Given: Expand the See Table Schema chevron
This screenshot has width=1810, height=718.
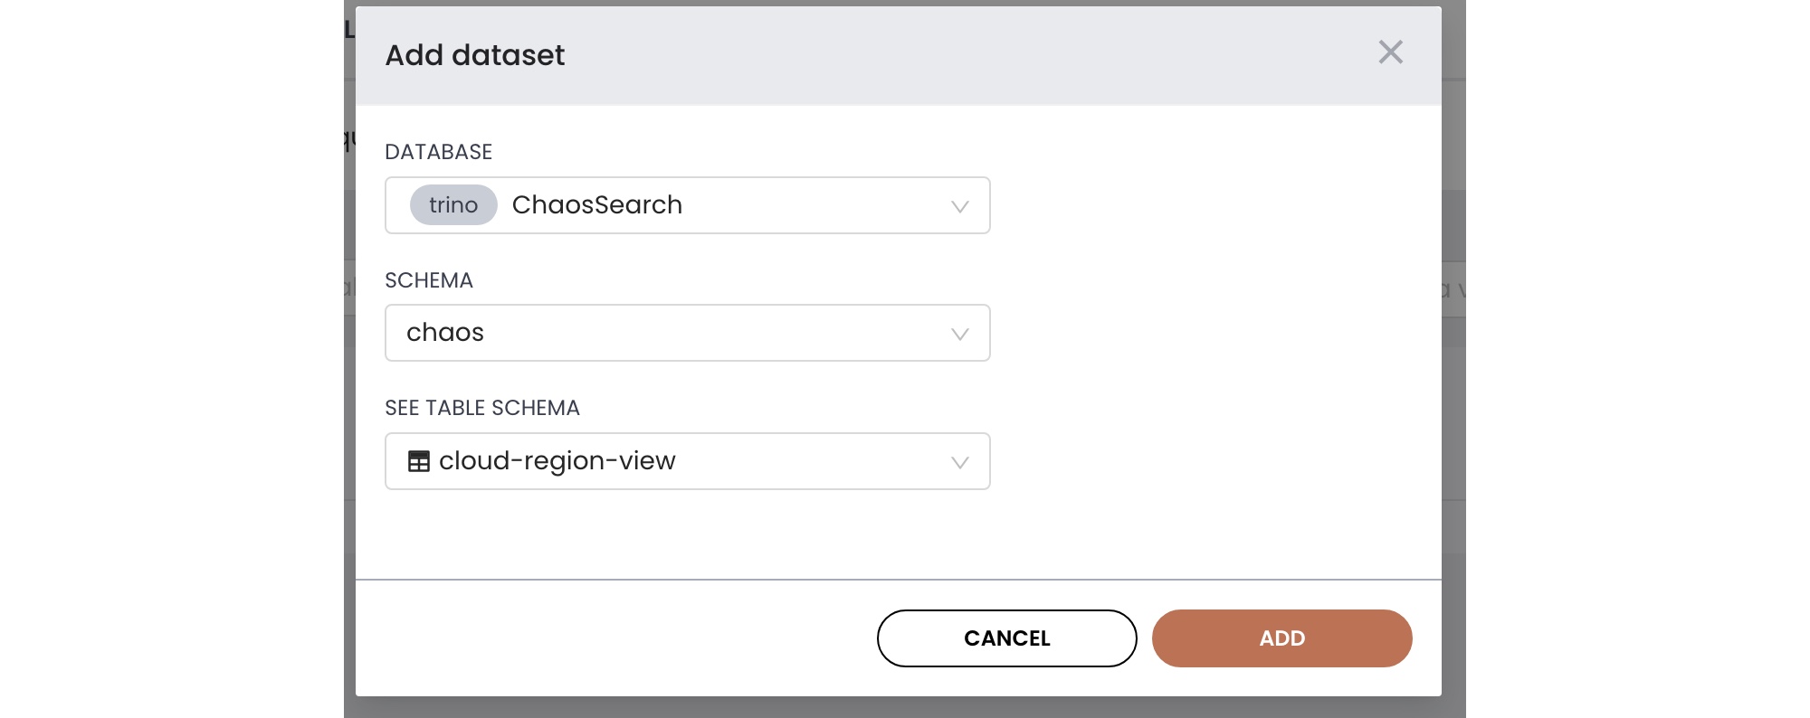Looking at the screenshot, I should tap(959, 462).
